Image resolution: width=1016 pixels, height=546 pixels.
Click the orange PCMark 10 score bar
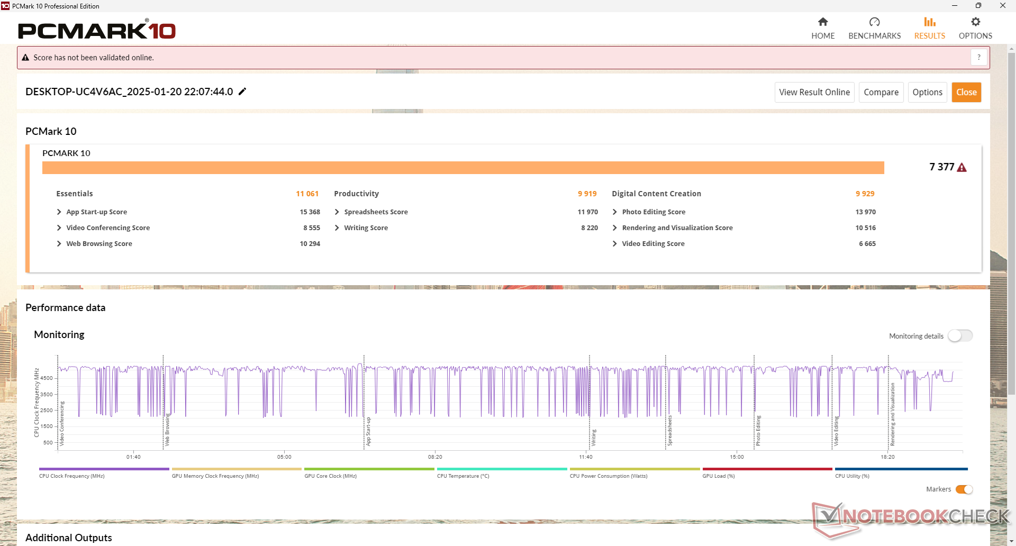pos(463,168)
